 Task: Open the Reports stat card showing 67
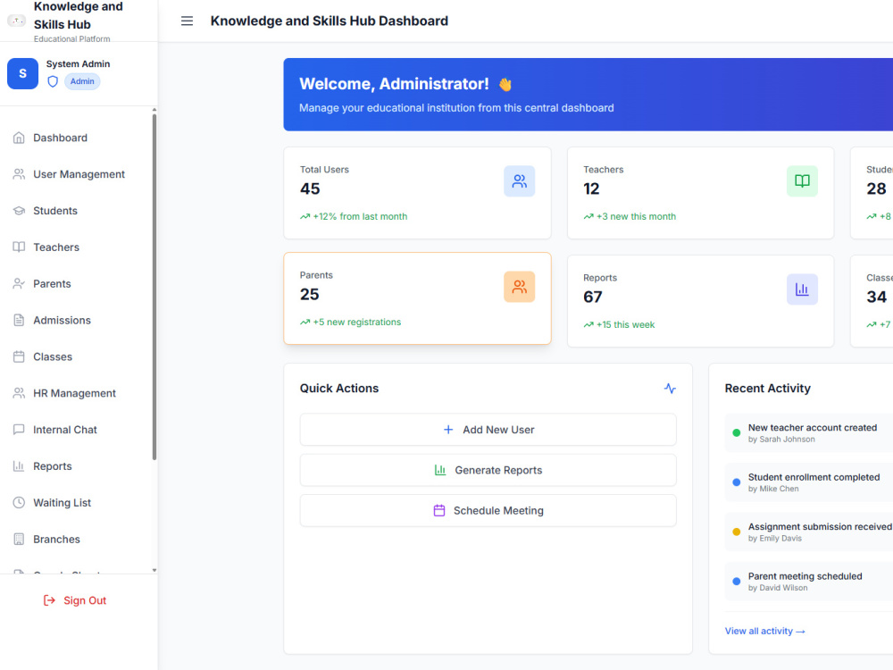700,301
